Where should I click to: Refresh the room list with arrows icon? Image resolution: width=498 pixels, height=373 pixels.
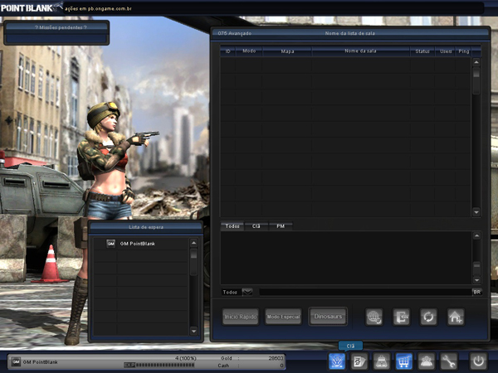[428, 317]
